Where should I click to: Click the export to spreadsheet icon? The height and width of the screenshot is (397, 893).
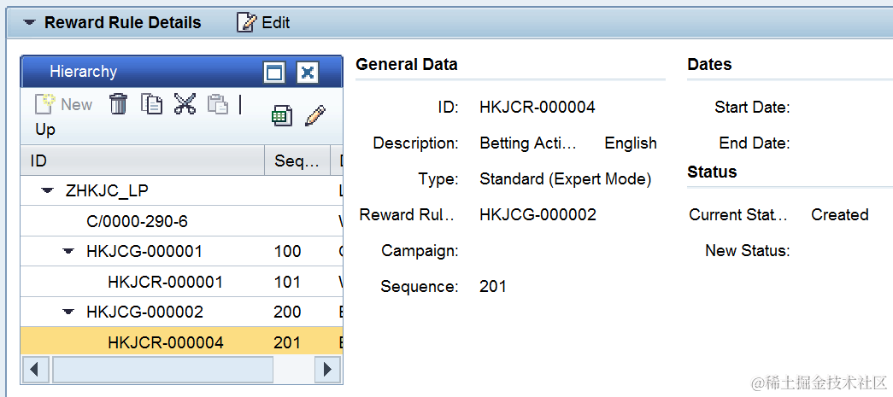(282, 115)
